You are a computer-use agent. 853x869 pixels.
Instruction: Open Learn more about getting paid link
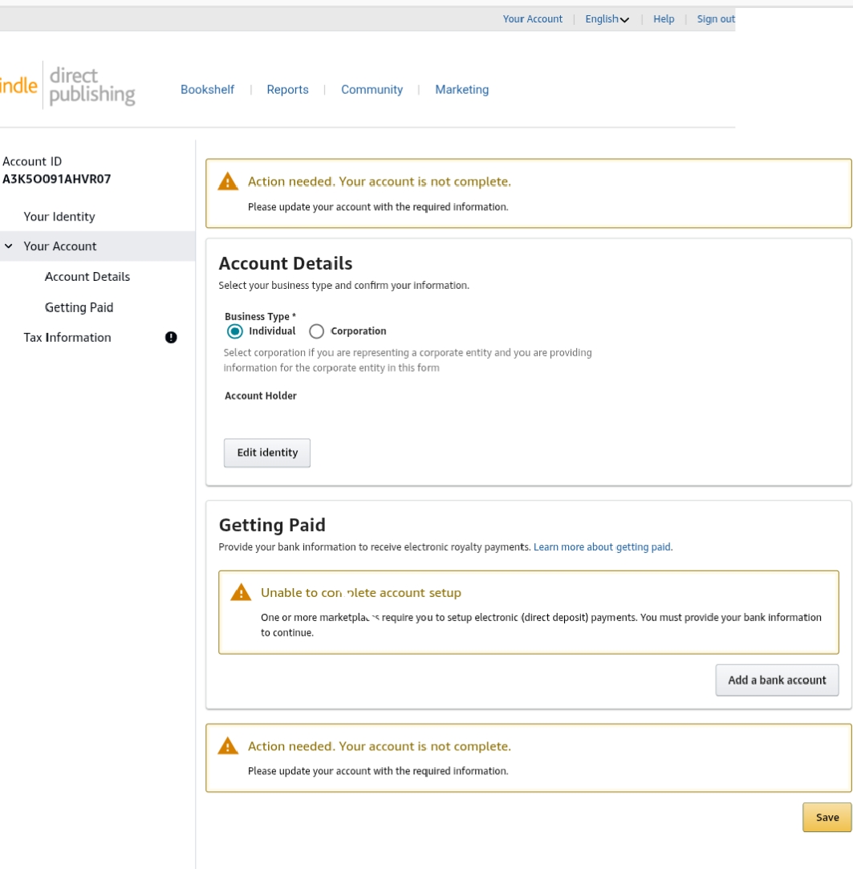602,547
